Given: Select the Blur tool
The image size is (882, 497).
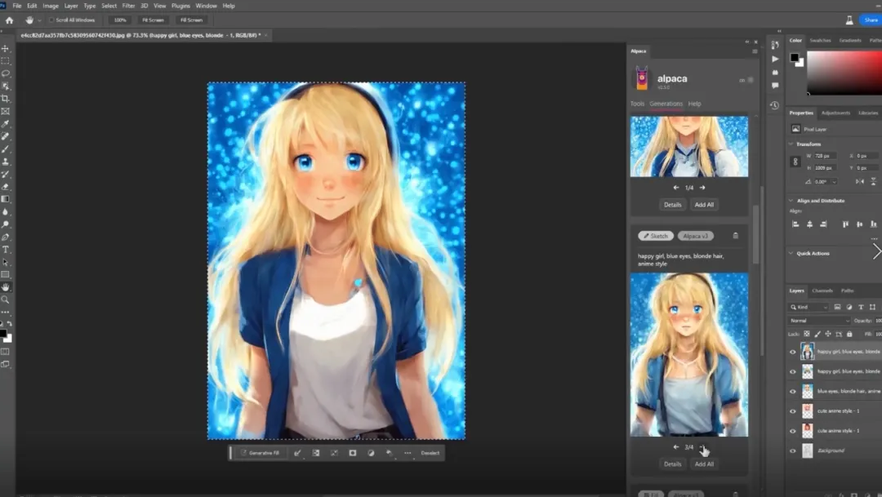Looking at the screenshot, I should point(6,212).
